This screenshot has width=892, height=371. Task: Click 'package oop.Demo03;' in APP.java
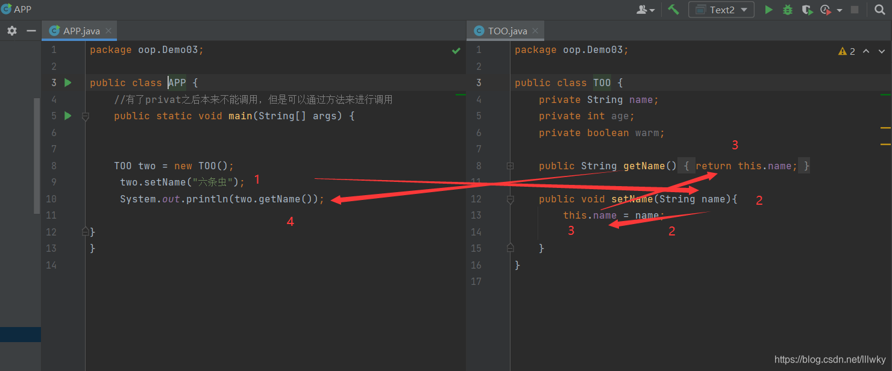pyautogui.click(x=147, y=50)
